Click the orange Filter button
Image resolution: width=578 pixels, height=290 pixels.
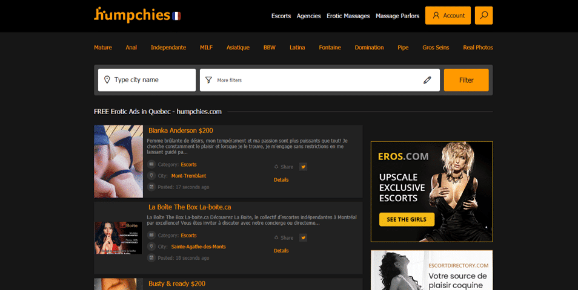467,80
